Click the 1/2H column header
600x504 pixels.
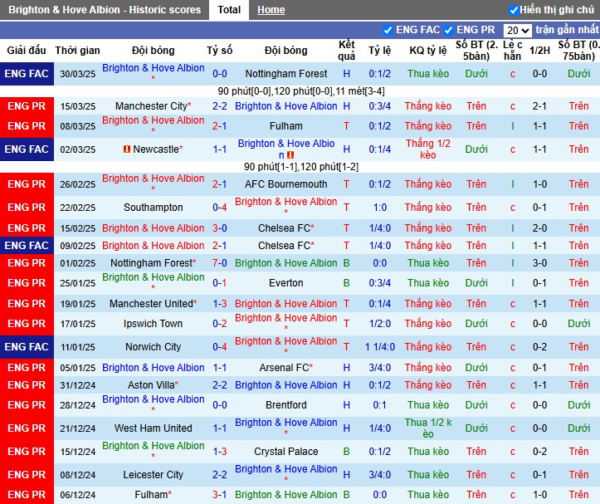(539, 50)
